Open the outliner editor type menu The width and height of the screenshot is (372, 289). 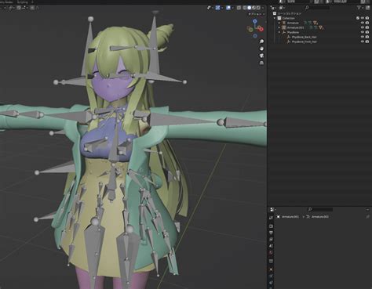272,8
